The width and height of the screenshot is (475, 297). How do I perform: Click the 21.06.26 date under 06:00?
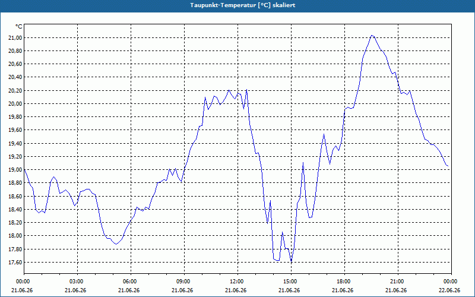[129, 290]
